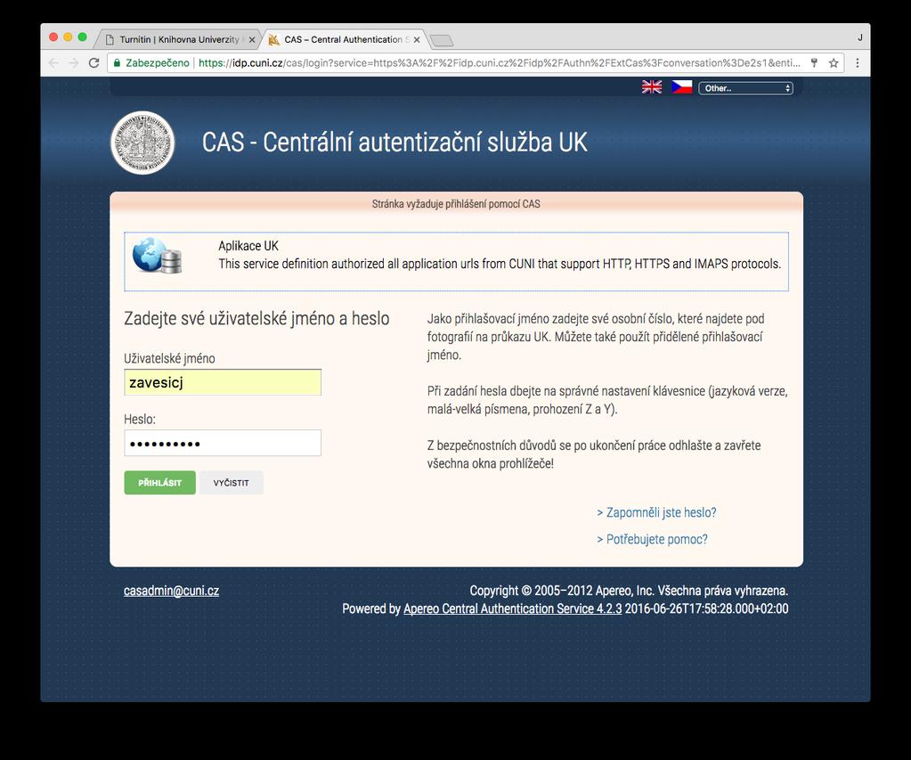Click the Charles University seal logo
Screen dimensions: 911x760
142,143
